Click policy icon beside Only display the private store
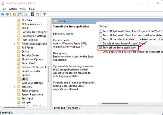Screen dimensions: 163x115 click(x=101, y=52)
